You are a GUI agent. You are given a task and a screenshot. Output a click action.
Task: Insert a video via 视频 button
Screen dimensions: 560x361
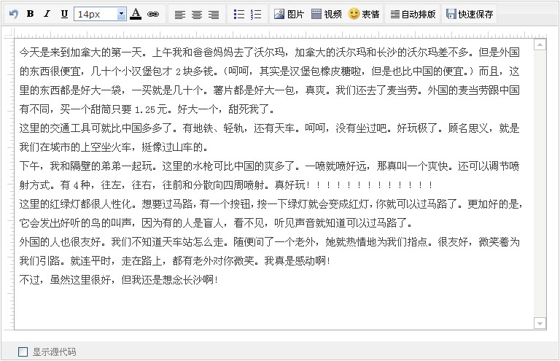pos(327,15)
